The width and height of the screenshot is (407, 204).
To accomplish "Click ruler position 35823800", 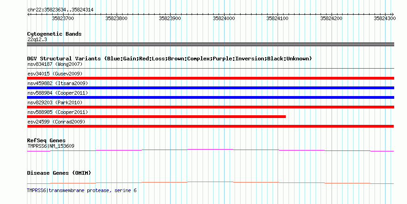I will click(116, 18).
